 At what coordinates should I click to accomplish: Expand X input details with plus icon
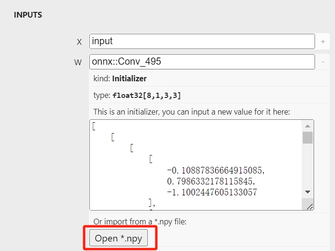point(323,41)
